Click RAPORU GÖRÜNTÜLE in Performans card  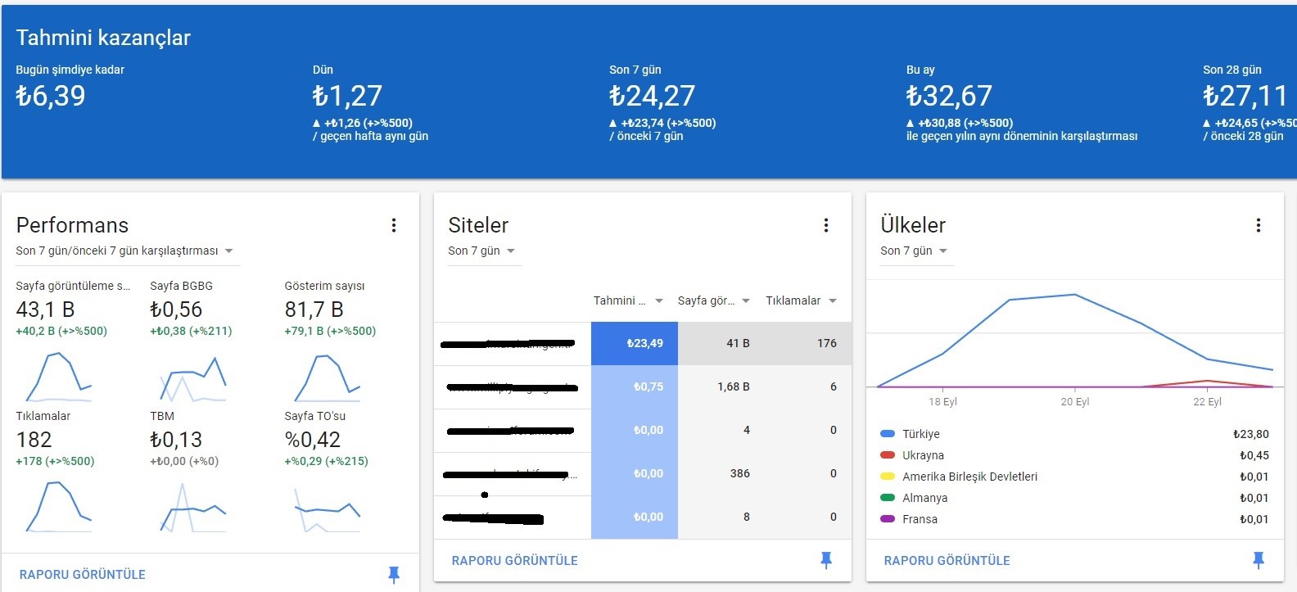pos(82,575)
